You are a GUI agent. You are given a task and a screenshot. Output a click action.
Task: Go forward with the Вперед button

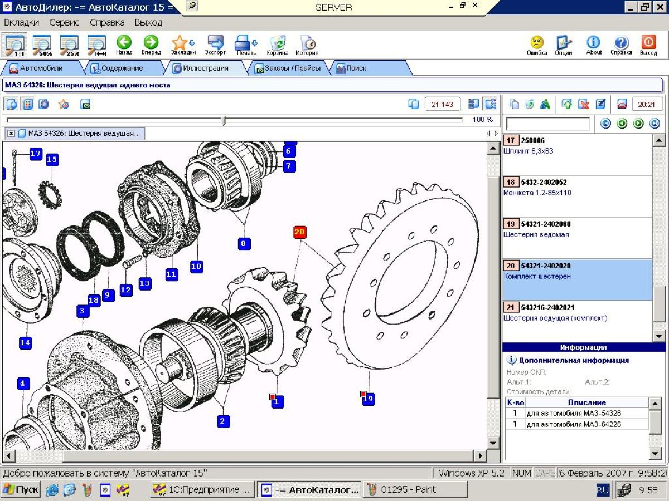151,45
